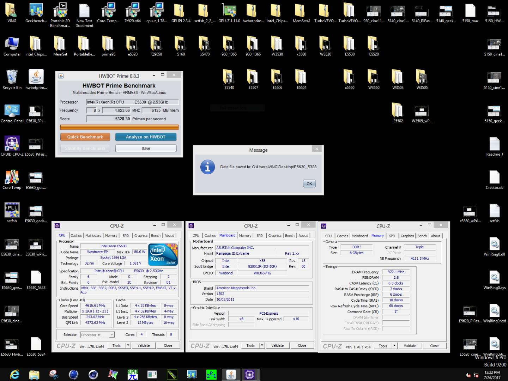Open the Selection Processor #1 dropdown
The height and width of the screenshot is (381, 508).
coord(97,335)
